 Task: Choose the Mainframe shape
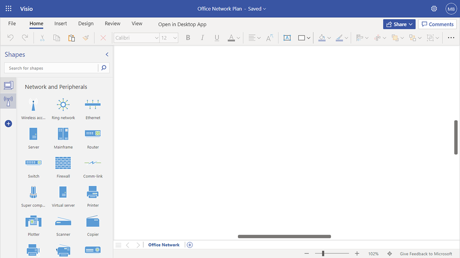coord(63,134)
